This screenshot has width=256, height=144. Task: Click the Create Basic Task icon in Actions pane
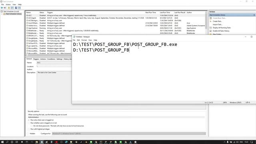[x=211, y=18]
